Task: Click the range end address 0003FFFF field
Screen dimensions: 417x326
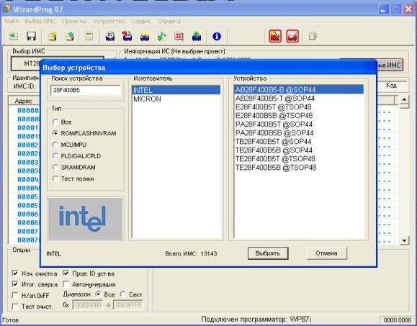Action: [128, 305]
